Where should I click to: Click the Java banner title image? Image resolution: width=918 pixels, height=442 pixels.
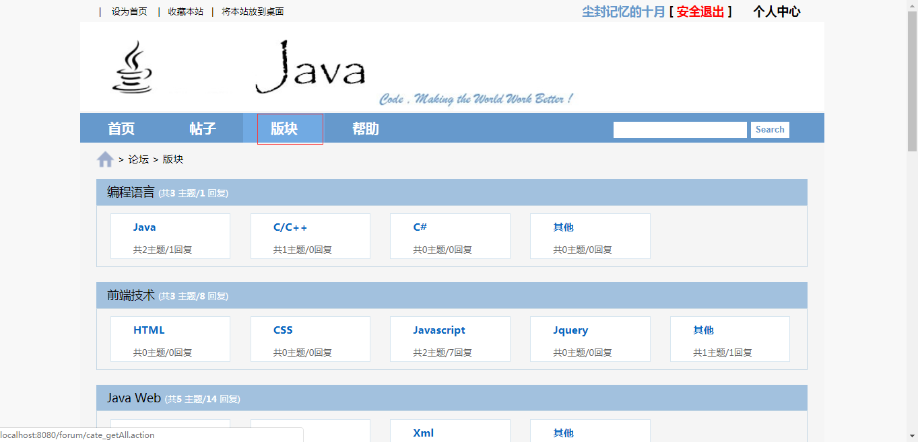(x=311, y=67)
